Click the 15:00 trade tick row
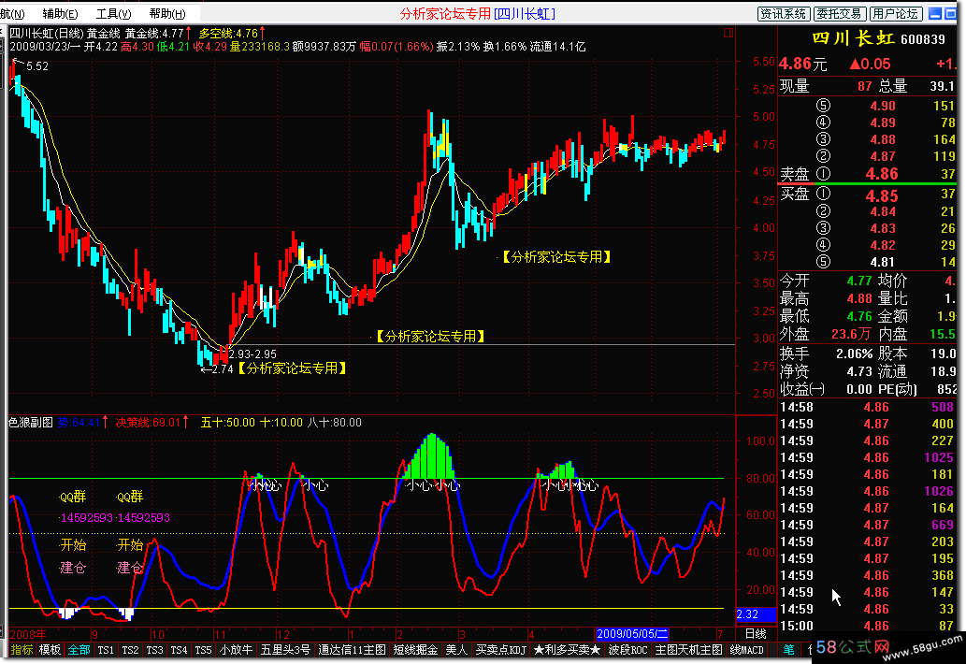Image resolution: width=966 pixels, height=664 pixels. (x=868, y=626)
